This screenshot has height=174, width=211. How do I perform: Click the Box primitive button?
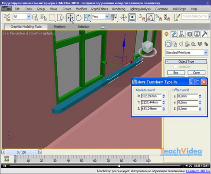pos(176,73)
